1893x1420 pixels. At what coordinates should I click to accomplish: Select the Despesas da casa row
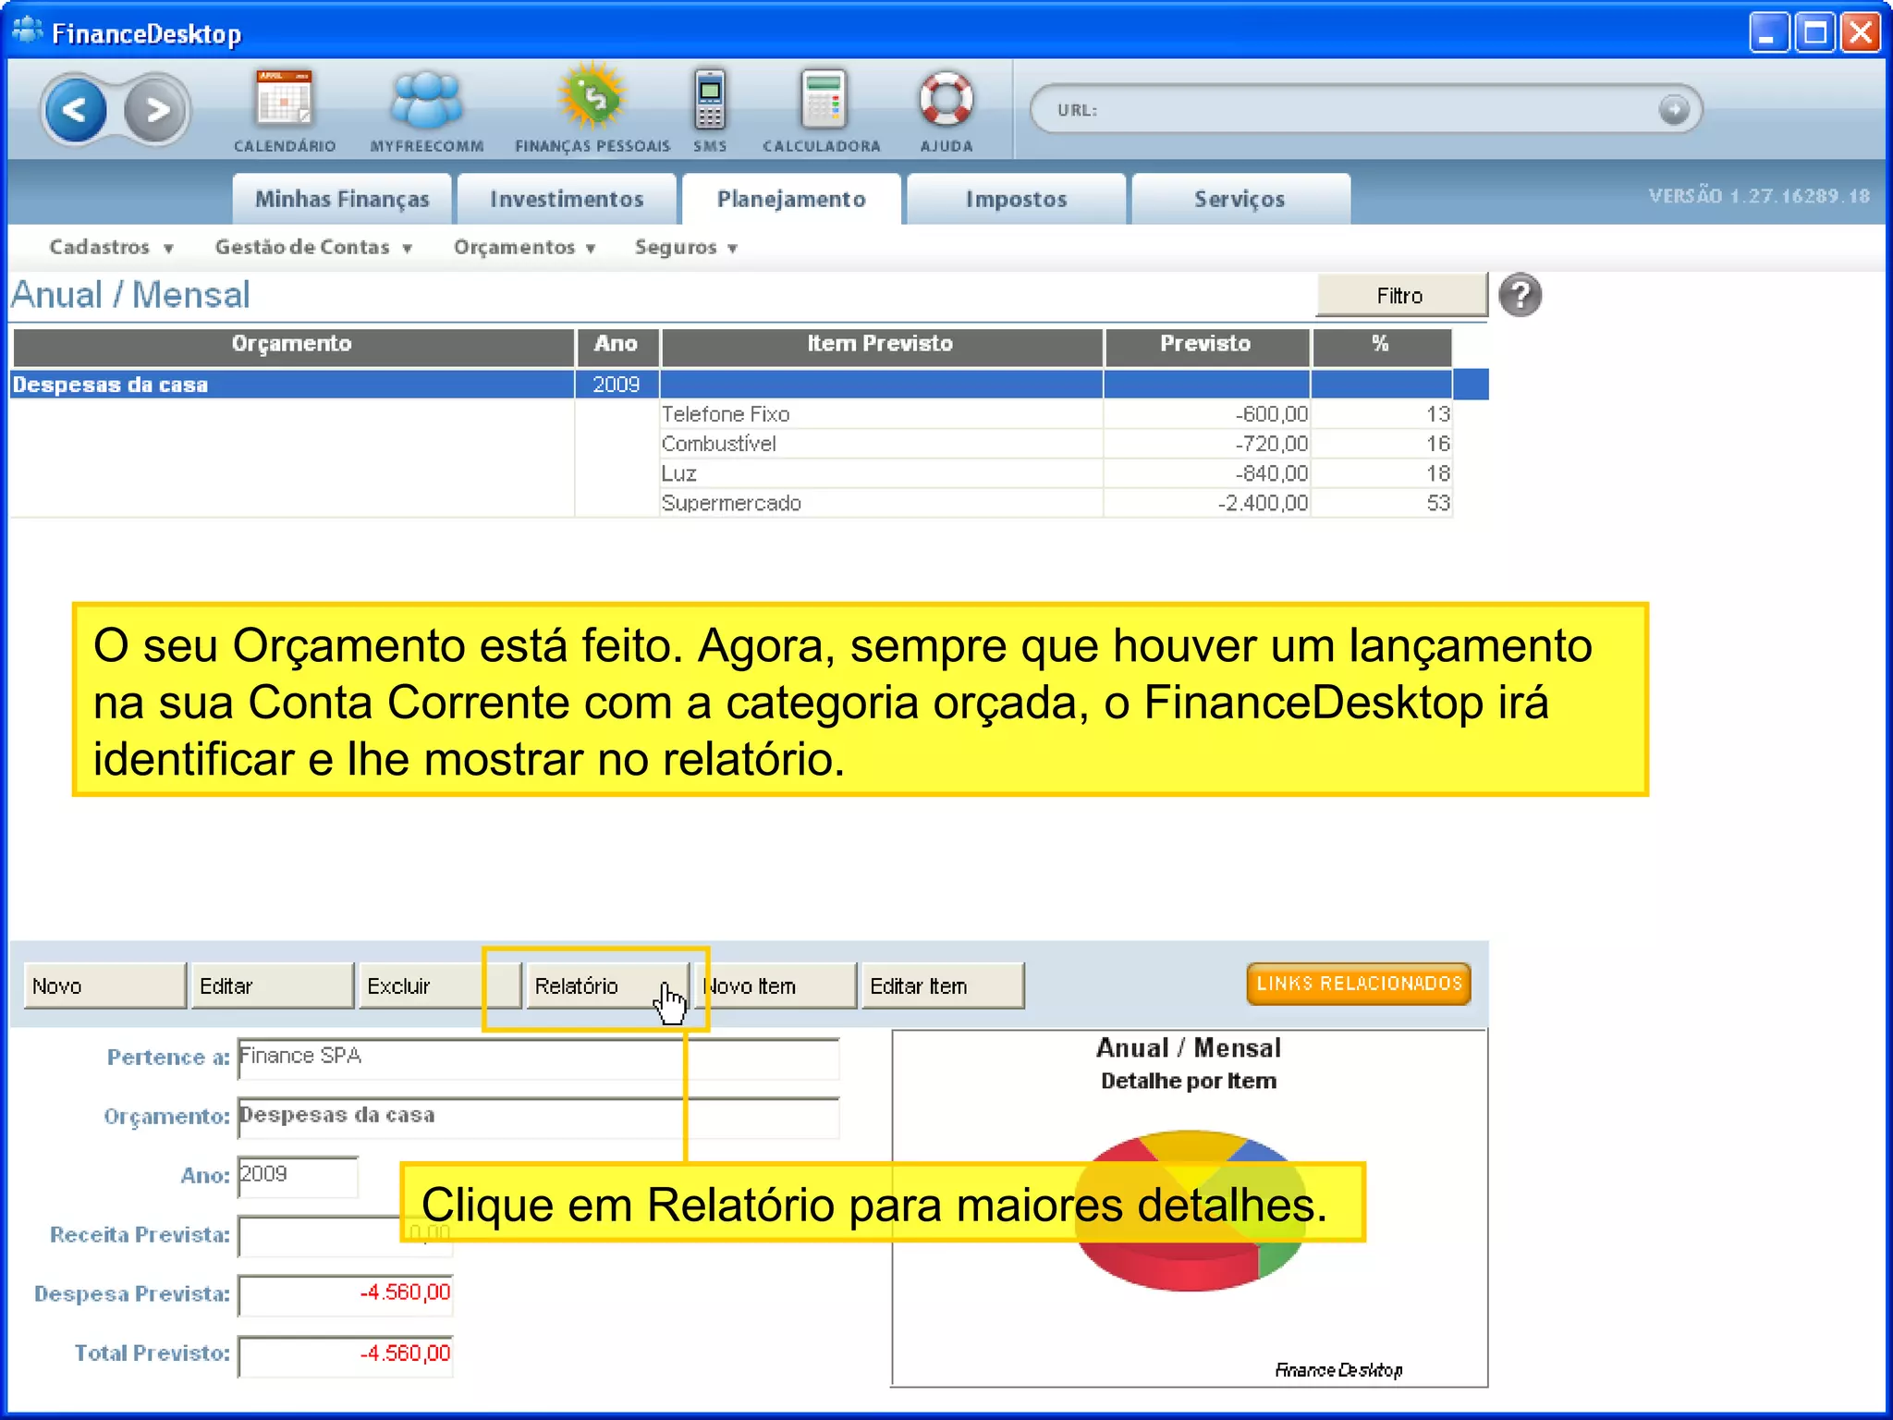pos(749,385)
